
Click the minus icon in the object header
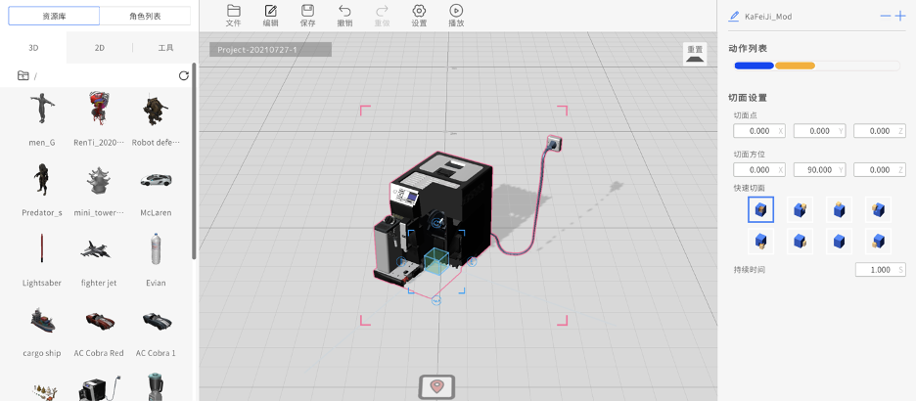(x=886, y=17)
